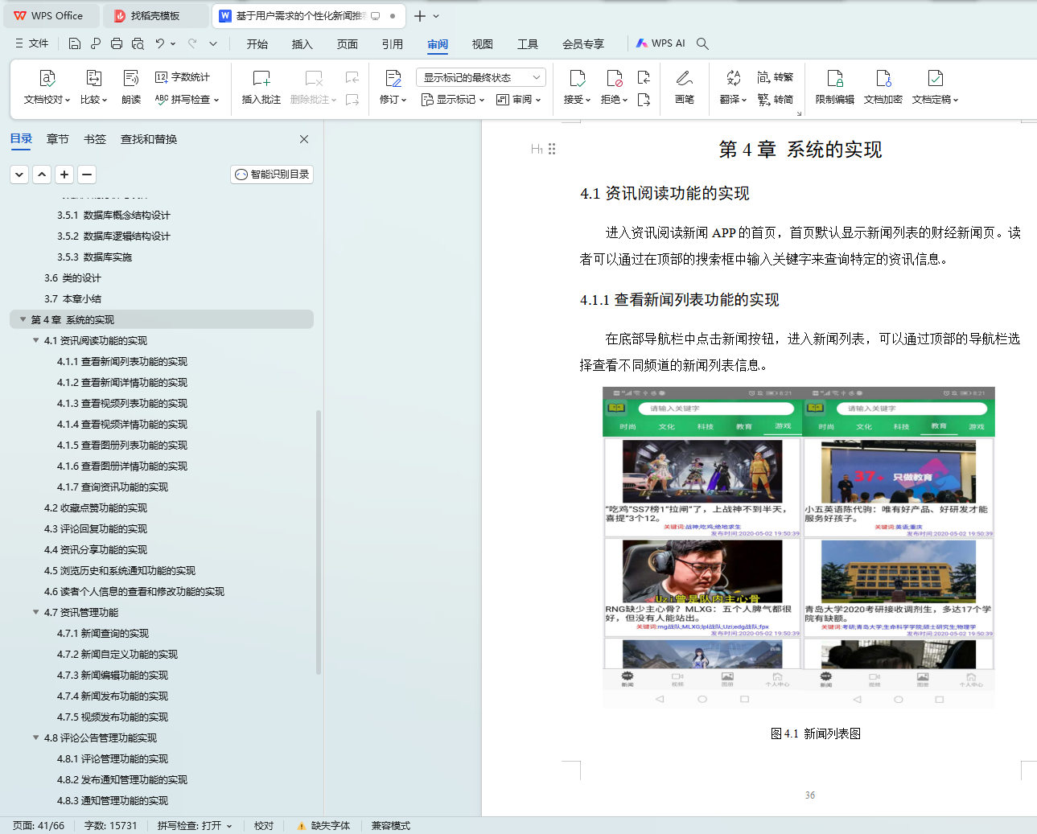The width and height of the screenshot is (1037, 834).
Task: Switch sidebar to 书签 tab
Action: pos(95,139)
